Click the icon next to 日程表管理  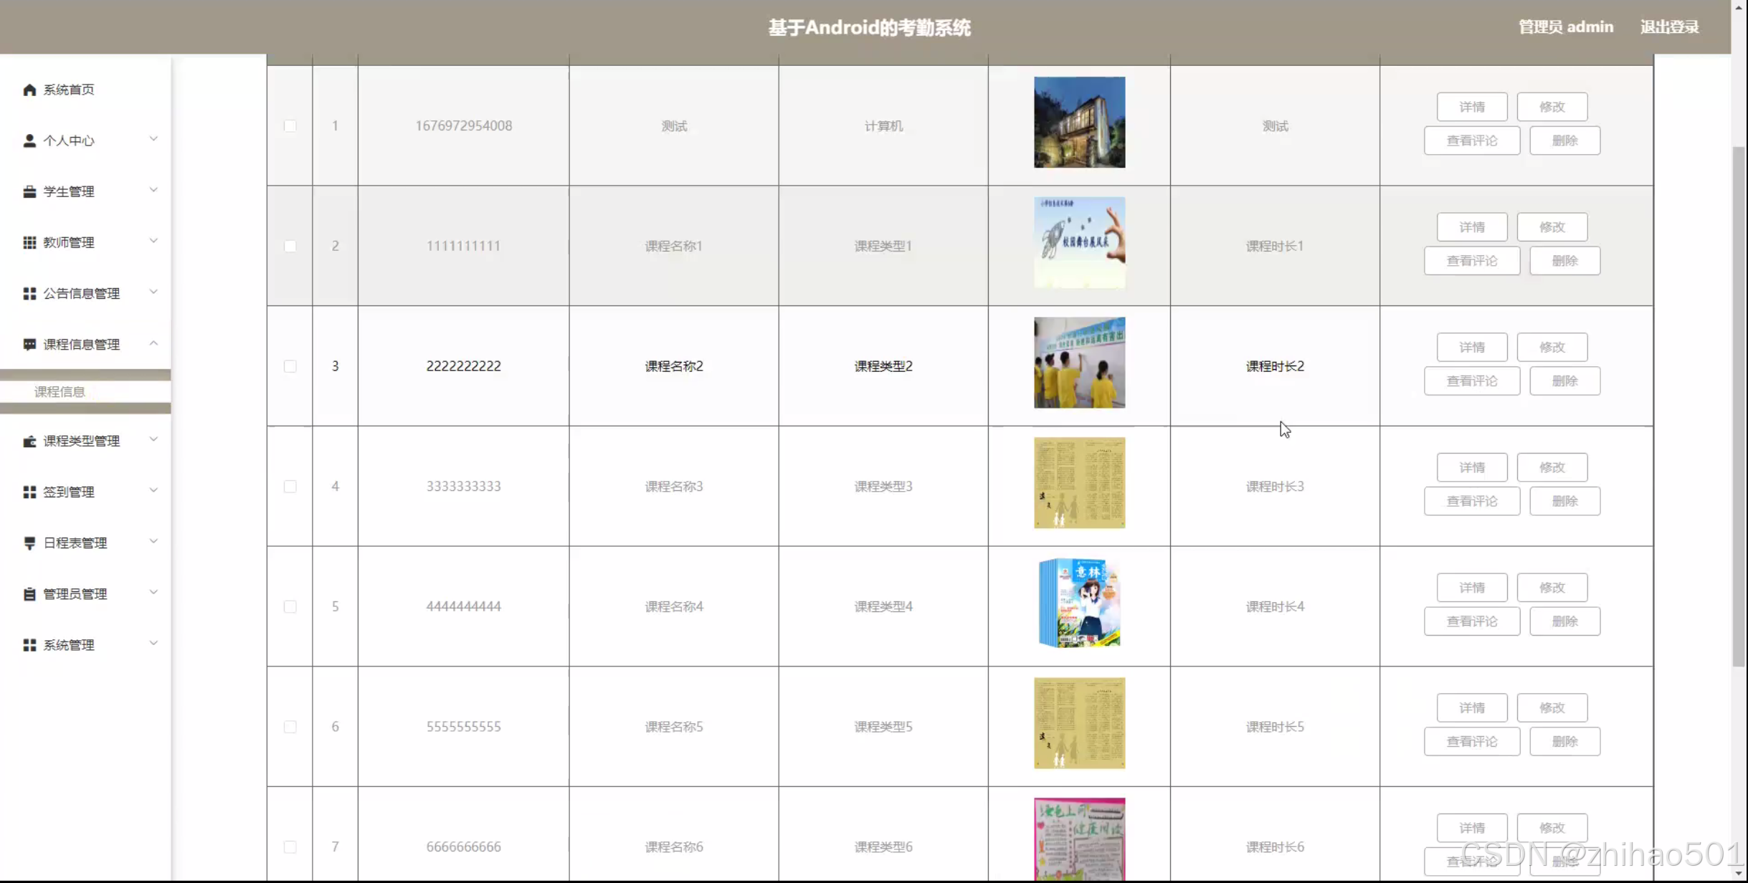click(29, 543)
